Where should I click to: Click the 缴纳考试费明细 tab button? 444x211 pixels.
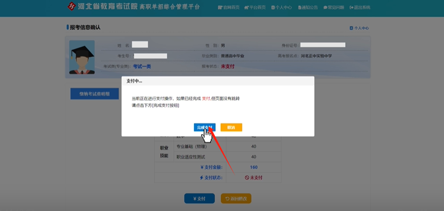[95, 94]
